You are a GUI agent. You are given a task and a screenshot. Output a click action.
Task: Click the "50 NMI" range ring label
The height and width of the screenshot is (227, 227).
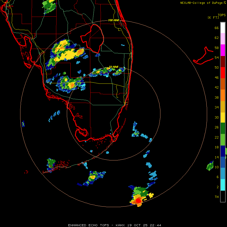[x=113, y=67]
